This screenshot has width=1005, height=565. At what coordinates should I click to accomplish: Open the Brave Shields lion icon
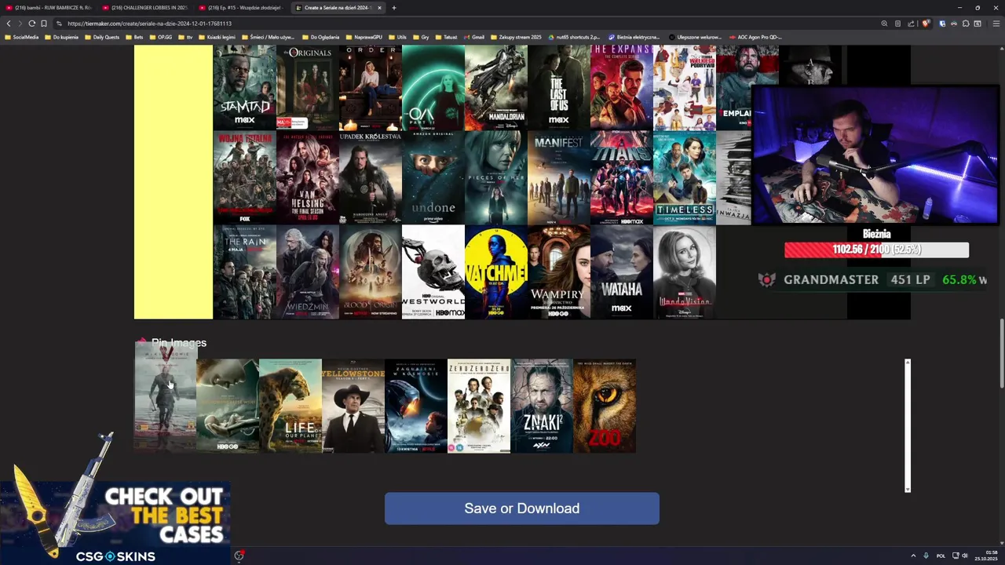tap(925, 24)
